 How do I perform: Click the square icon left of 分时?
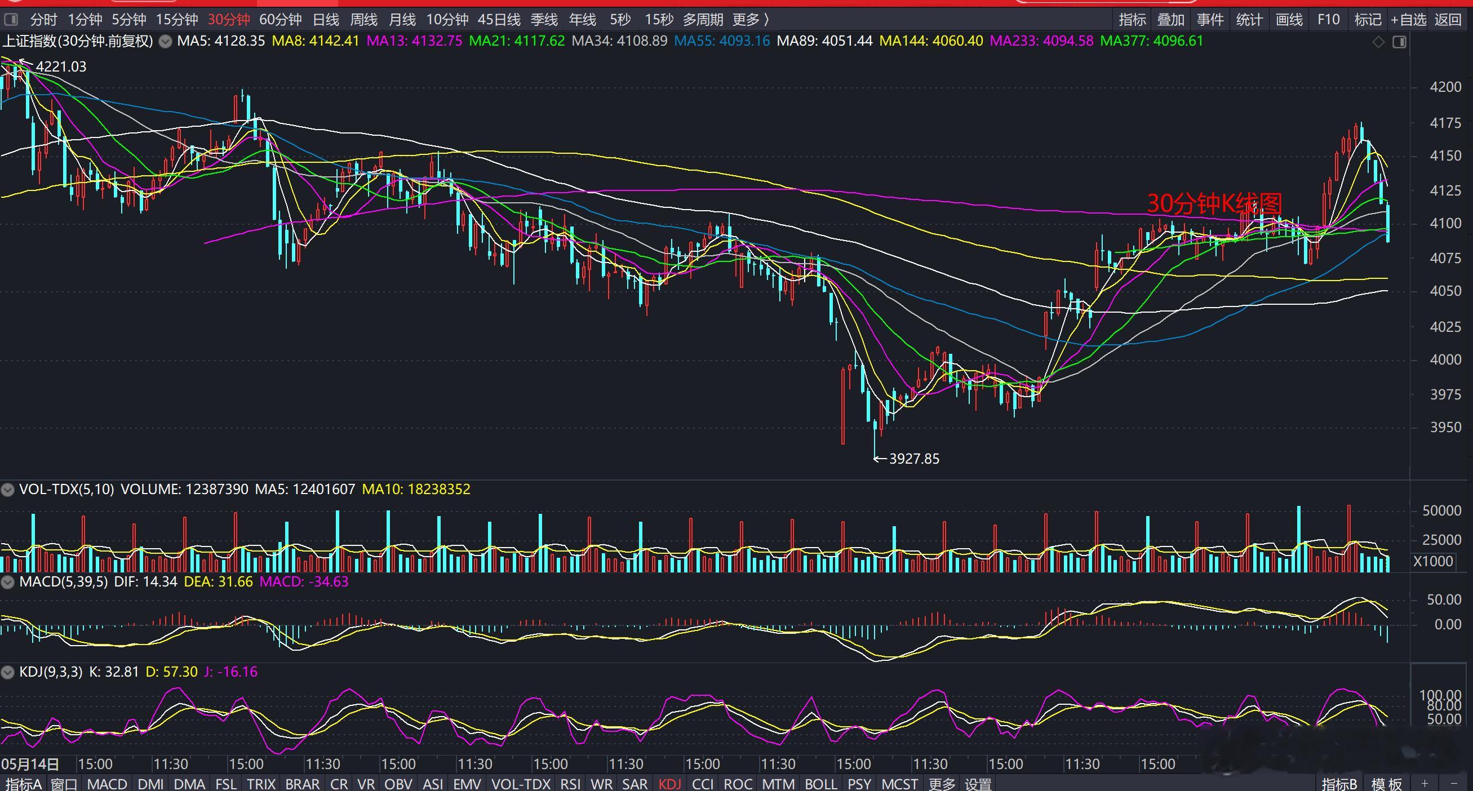click(11, 19)
